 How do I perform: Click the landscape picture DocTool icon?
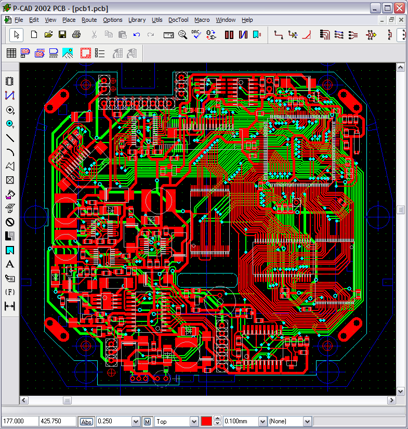pyautogui.click(x=68, y=53)
